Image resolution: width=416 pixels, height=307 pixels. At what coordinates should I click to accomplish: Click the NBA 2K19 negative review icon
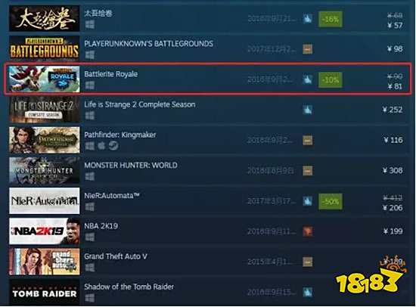coord(308,231)
